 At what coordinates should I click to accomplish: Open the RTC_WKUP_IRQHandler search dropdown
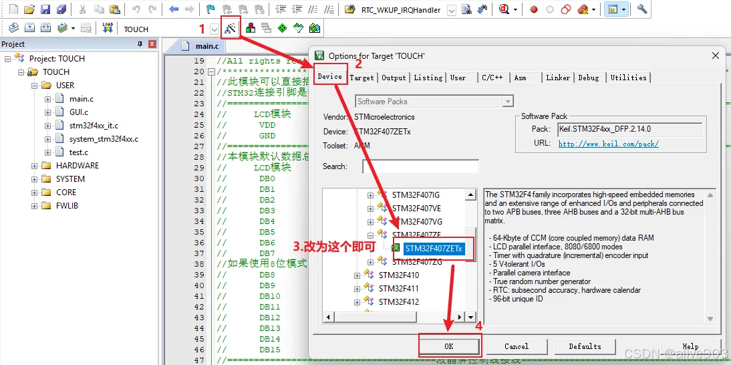click(451, 10)
